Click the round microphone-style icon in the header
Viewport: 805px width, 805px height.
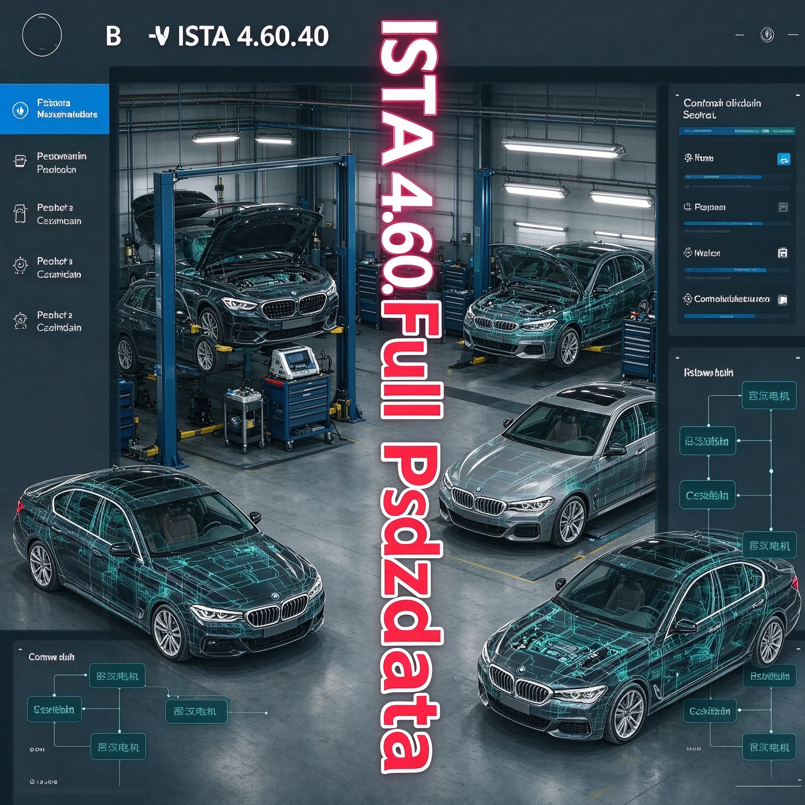click(767, 35)
